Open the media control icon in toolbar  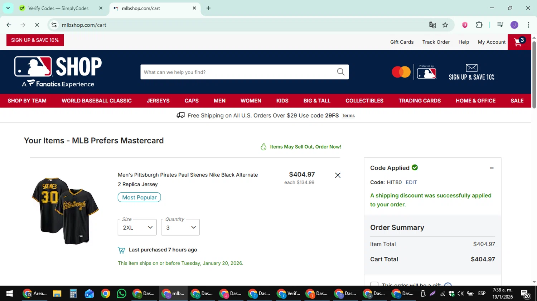(x=500, y=25)
